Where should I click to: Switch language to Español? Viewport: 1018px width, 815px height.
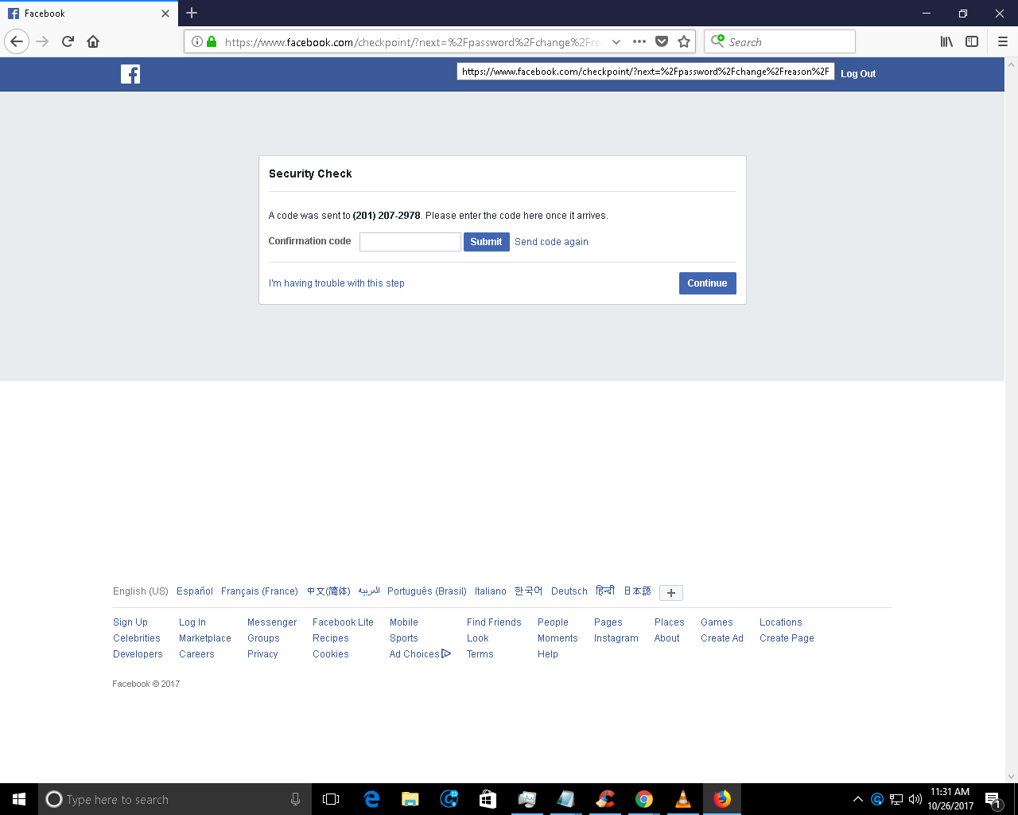click(195, 591)
